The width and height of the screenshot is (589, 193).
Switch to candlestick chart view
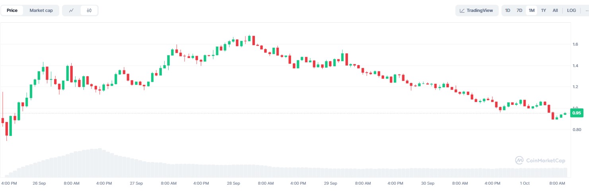click(89, 11)
